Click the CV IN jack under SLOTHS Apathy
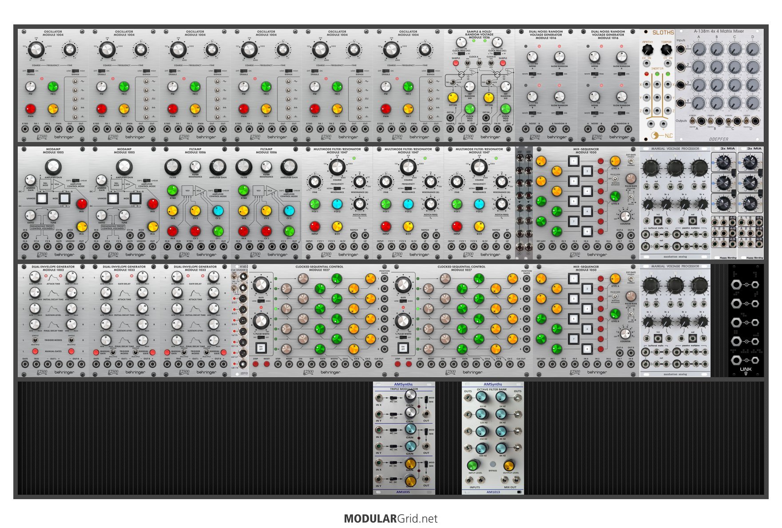Viewport: 782px width, 528px height. (647, 63)
